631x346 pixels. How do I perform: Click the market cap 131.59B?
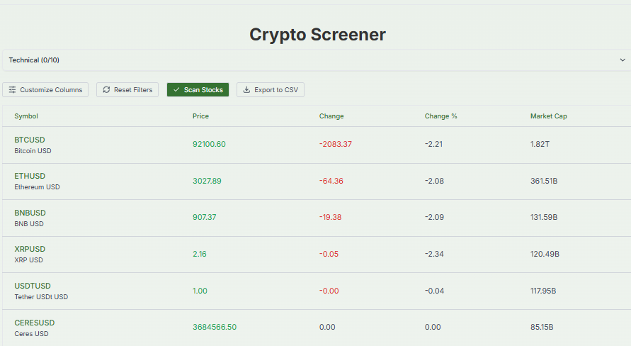tap(544, 217)
